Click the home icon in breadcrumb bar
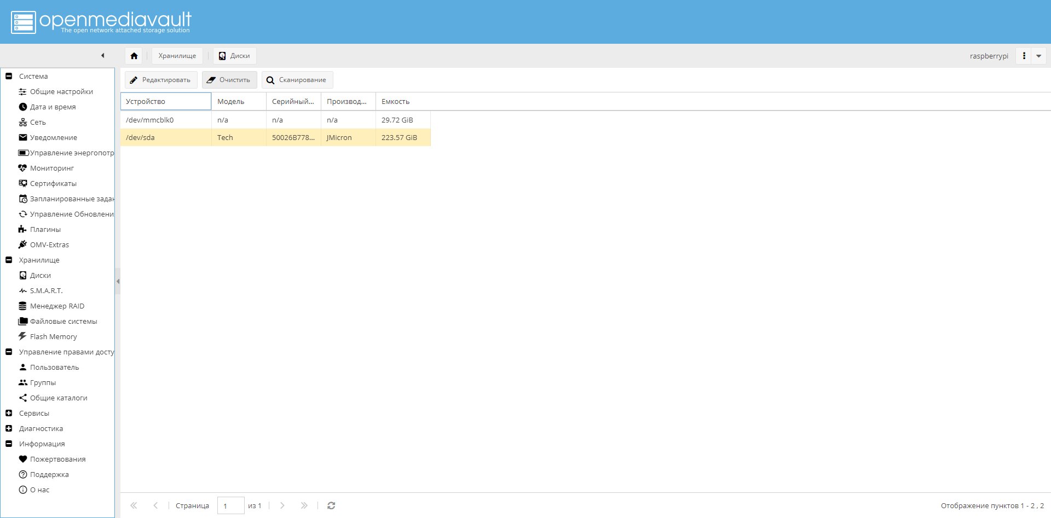The width and height of the screenshot is (1051, 518). pyautogui.click(x=134, y=56)
